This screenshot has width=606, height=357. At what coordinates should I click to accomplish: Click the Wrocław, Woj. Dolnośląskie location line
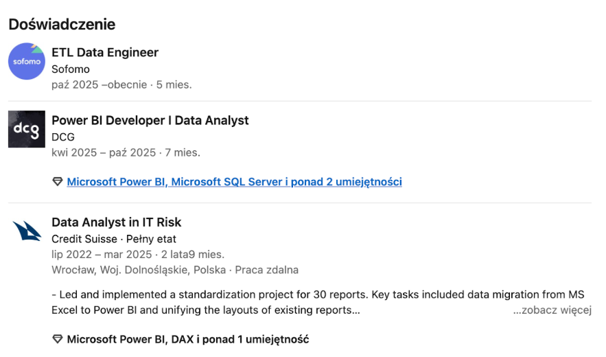175,270
